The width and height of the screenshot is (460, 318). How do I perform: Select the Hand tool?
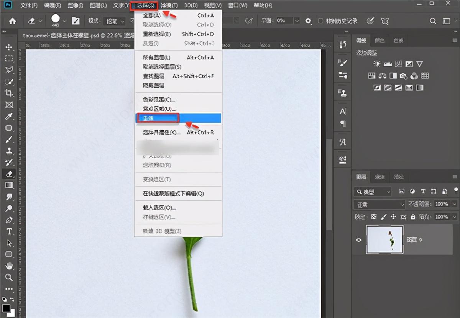(9, 266)
